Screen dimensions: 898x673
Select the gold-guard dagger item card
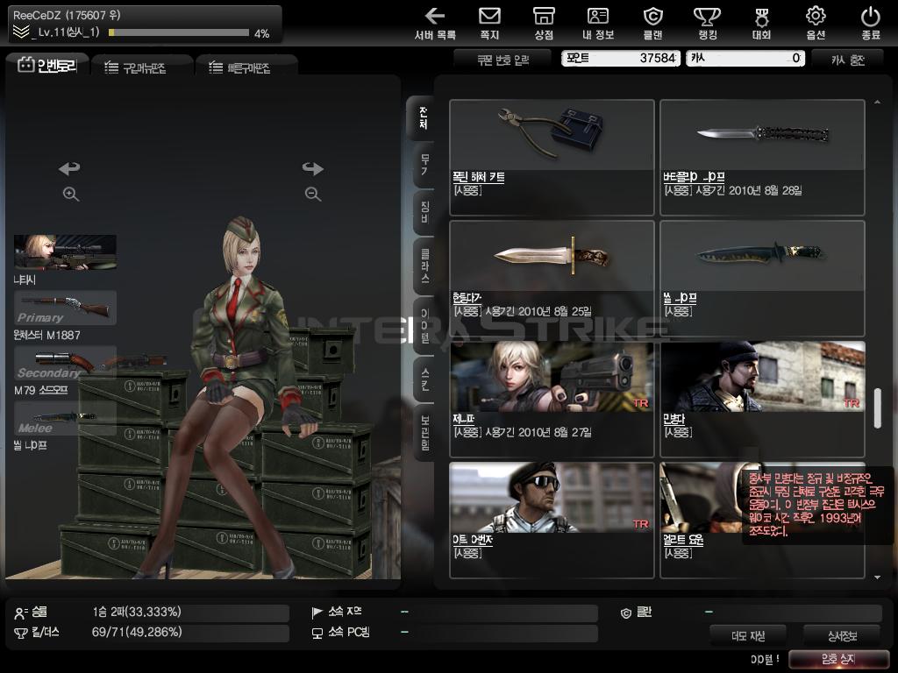point(552,278)
